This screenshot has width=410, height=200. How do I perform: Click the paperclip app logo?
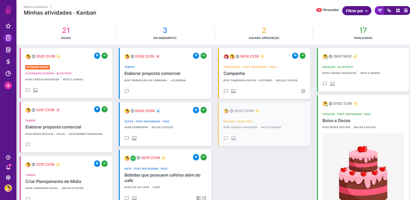tap(8, 10)
